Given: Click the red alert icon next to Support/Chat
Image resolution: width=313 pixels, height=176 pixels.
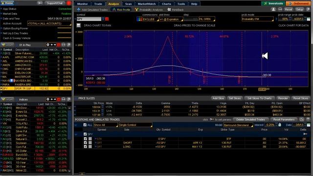Looking at the screenshot, I should click(68, 3).
